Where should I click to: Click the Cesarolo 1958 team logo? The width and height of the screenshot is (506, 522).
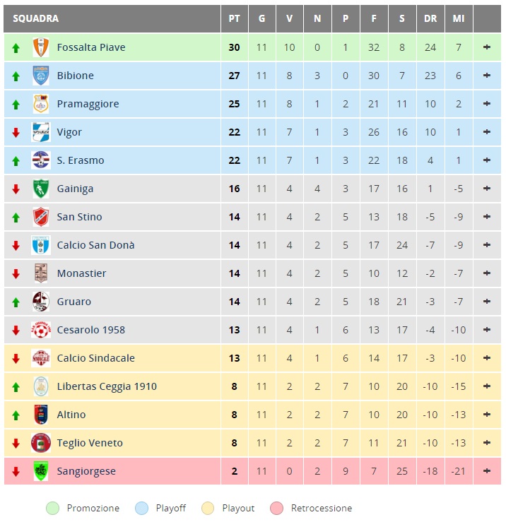tap(41, 330)
